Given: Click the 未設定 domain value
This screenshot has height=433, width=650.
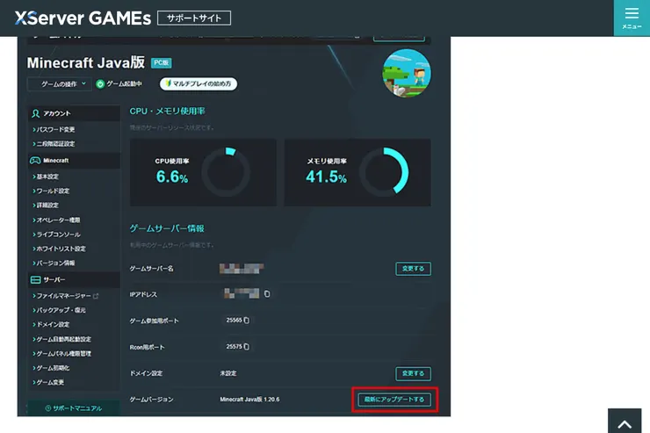Looking at the screenshot, I should pos(228,374).
